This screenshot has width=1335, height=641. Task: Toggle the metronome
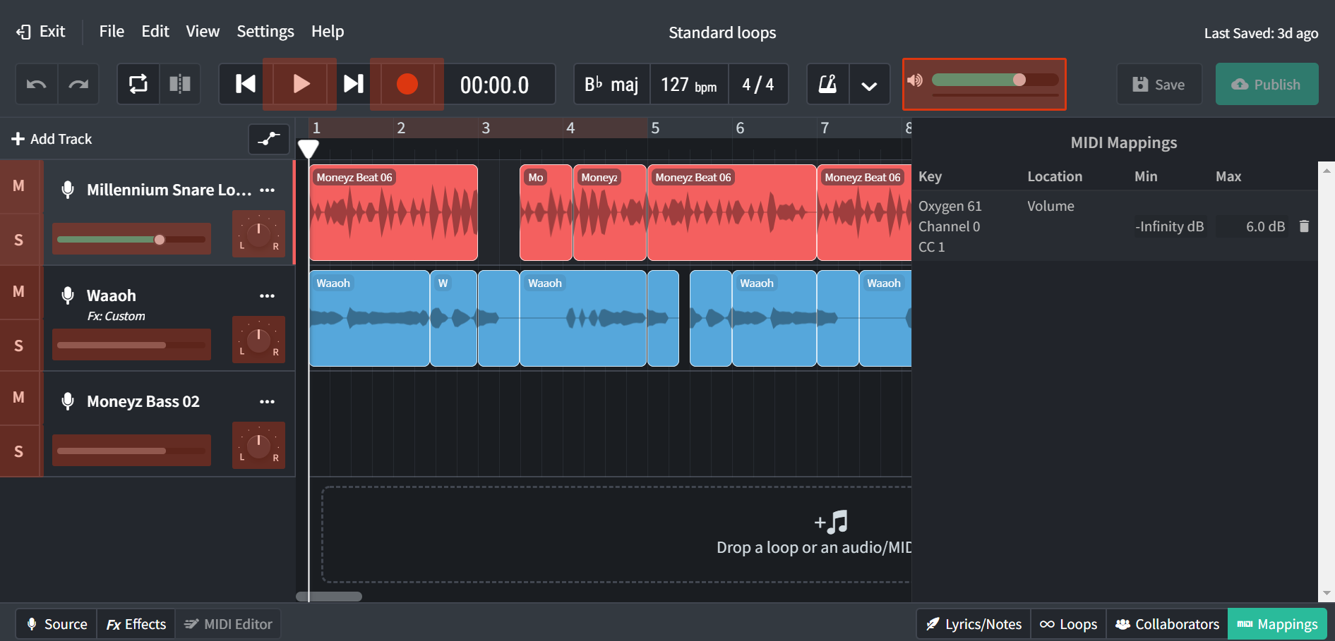pyautogui.click(x=828, y=85)
